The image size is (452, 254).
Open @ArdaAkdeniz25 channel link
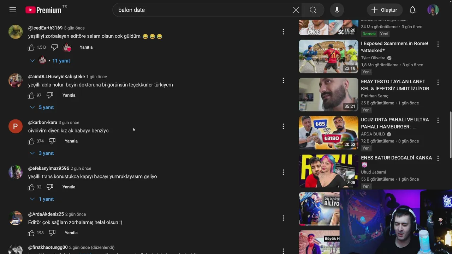pyautogui.click(x=46, y=214)
